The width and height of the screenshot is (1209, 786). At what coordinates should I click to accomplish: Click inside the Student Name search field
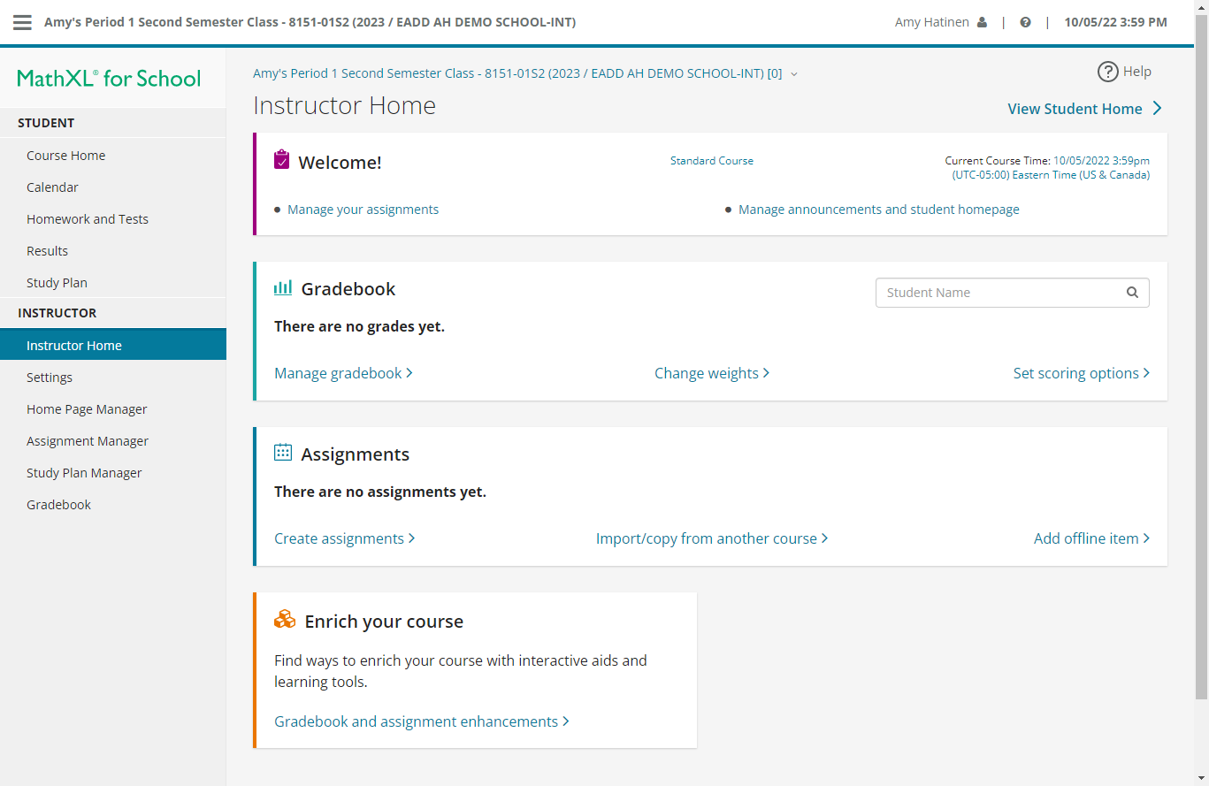click(982, 292)
